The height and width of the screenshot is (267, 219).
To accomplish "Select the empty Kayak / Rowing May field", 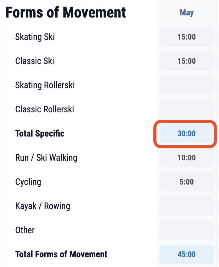I will 187,206.
